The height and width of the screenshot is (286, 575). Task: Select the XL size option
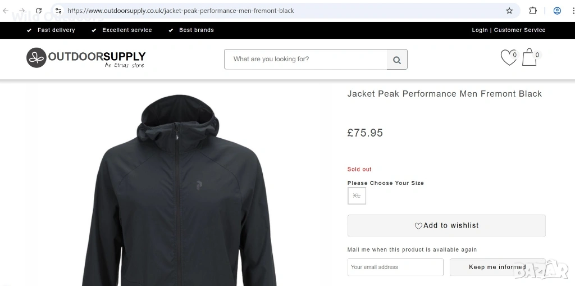357,196
